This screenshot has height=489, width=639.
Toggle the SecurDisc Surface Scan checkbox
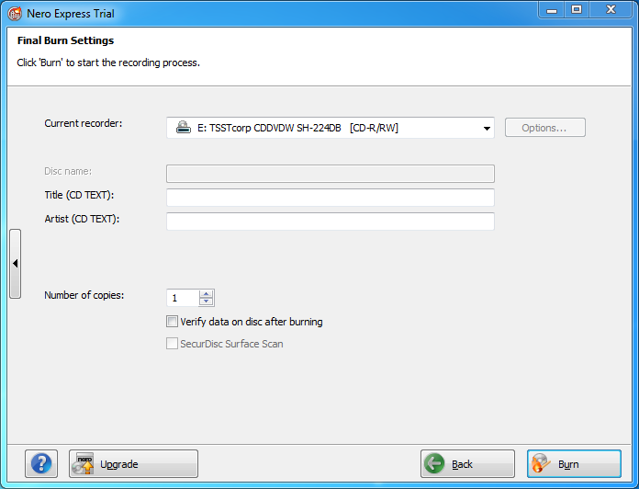(172, 344)
